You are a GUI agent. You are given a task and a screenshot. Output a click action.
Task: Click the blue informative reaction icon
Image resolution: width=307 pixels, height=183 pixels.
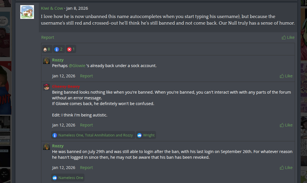[x=56, y=49]
